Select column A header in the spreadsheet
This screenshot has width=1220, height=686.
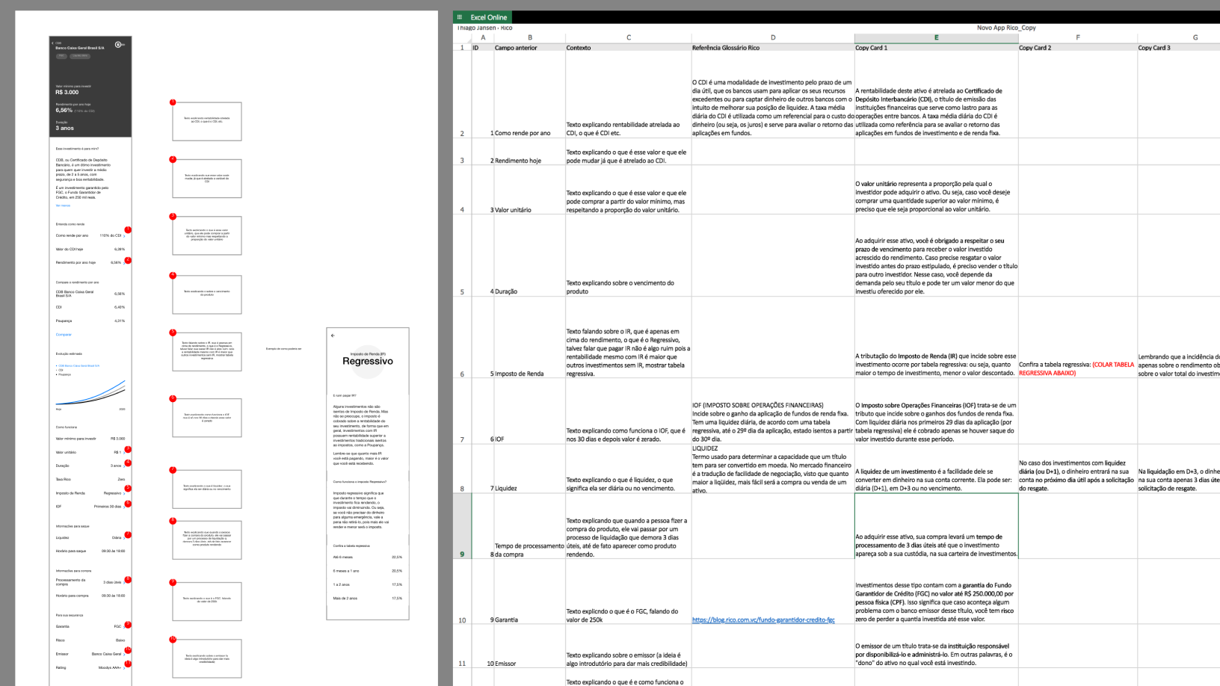(483, 37)
